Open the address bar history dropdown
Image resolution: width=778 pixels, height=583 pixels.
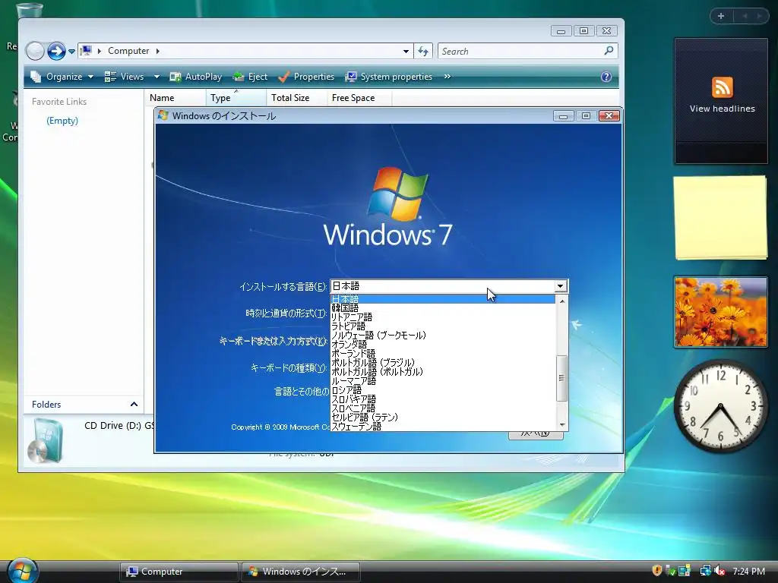pos(406,51)
